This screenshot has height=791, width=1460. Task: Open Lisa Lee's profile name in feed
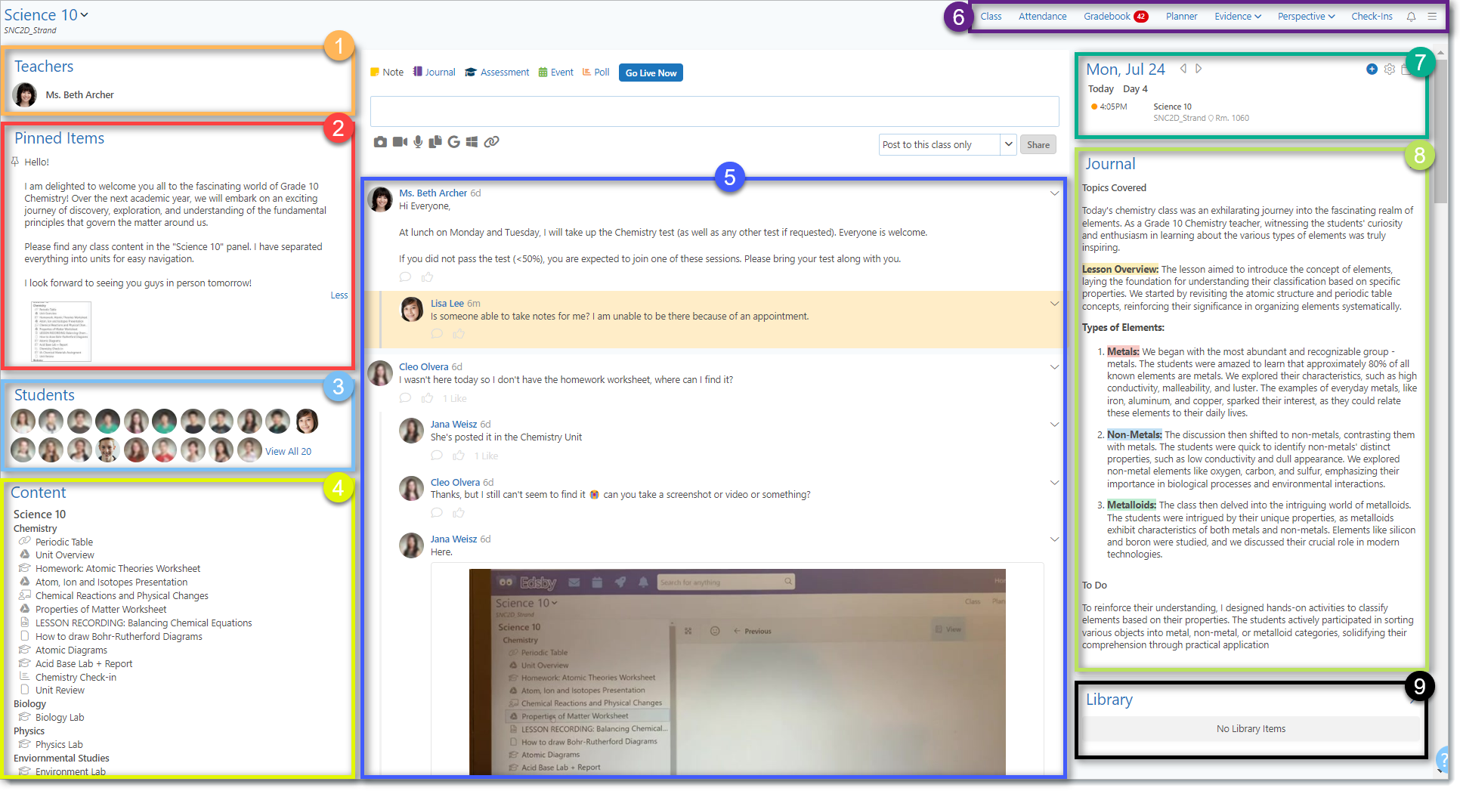click(447, 304)
